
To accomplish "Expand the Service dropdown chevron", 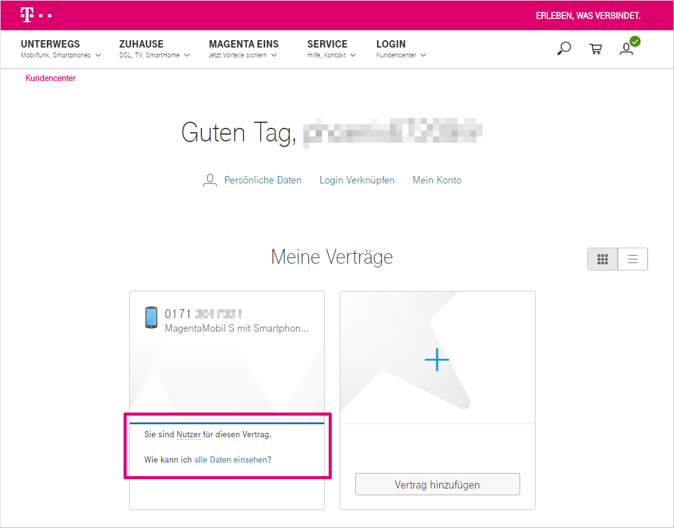I will (353, 55).
